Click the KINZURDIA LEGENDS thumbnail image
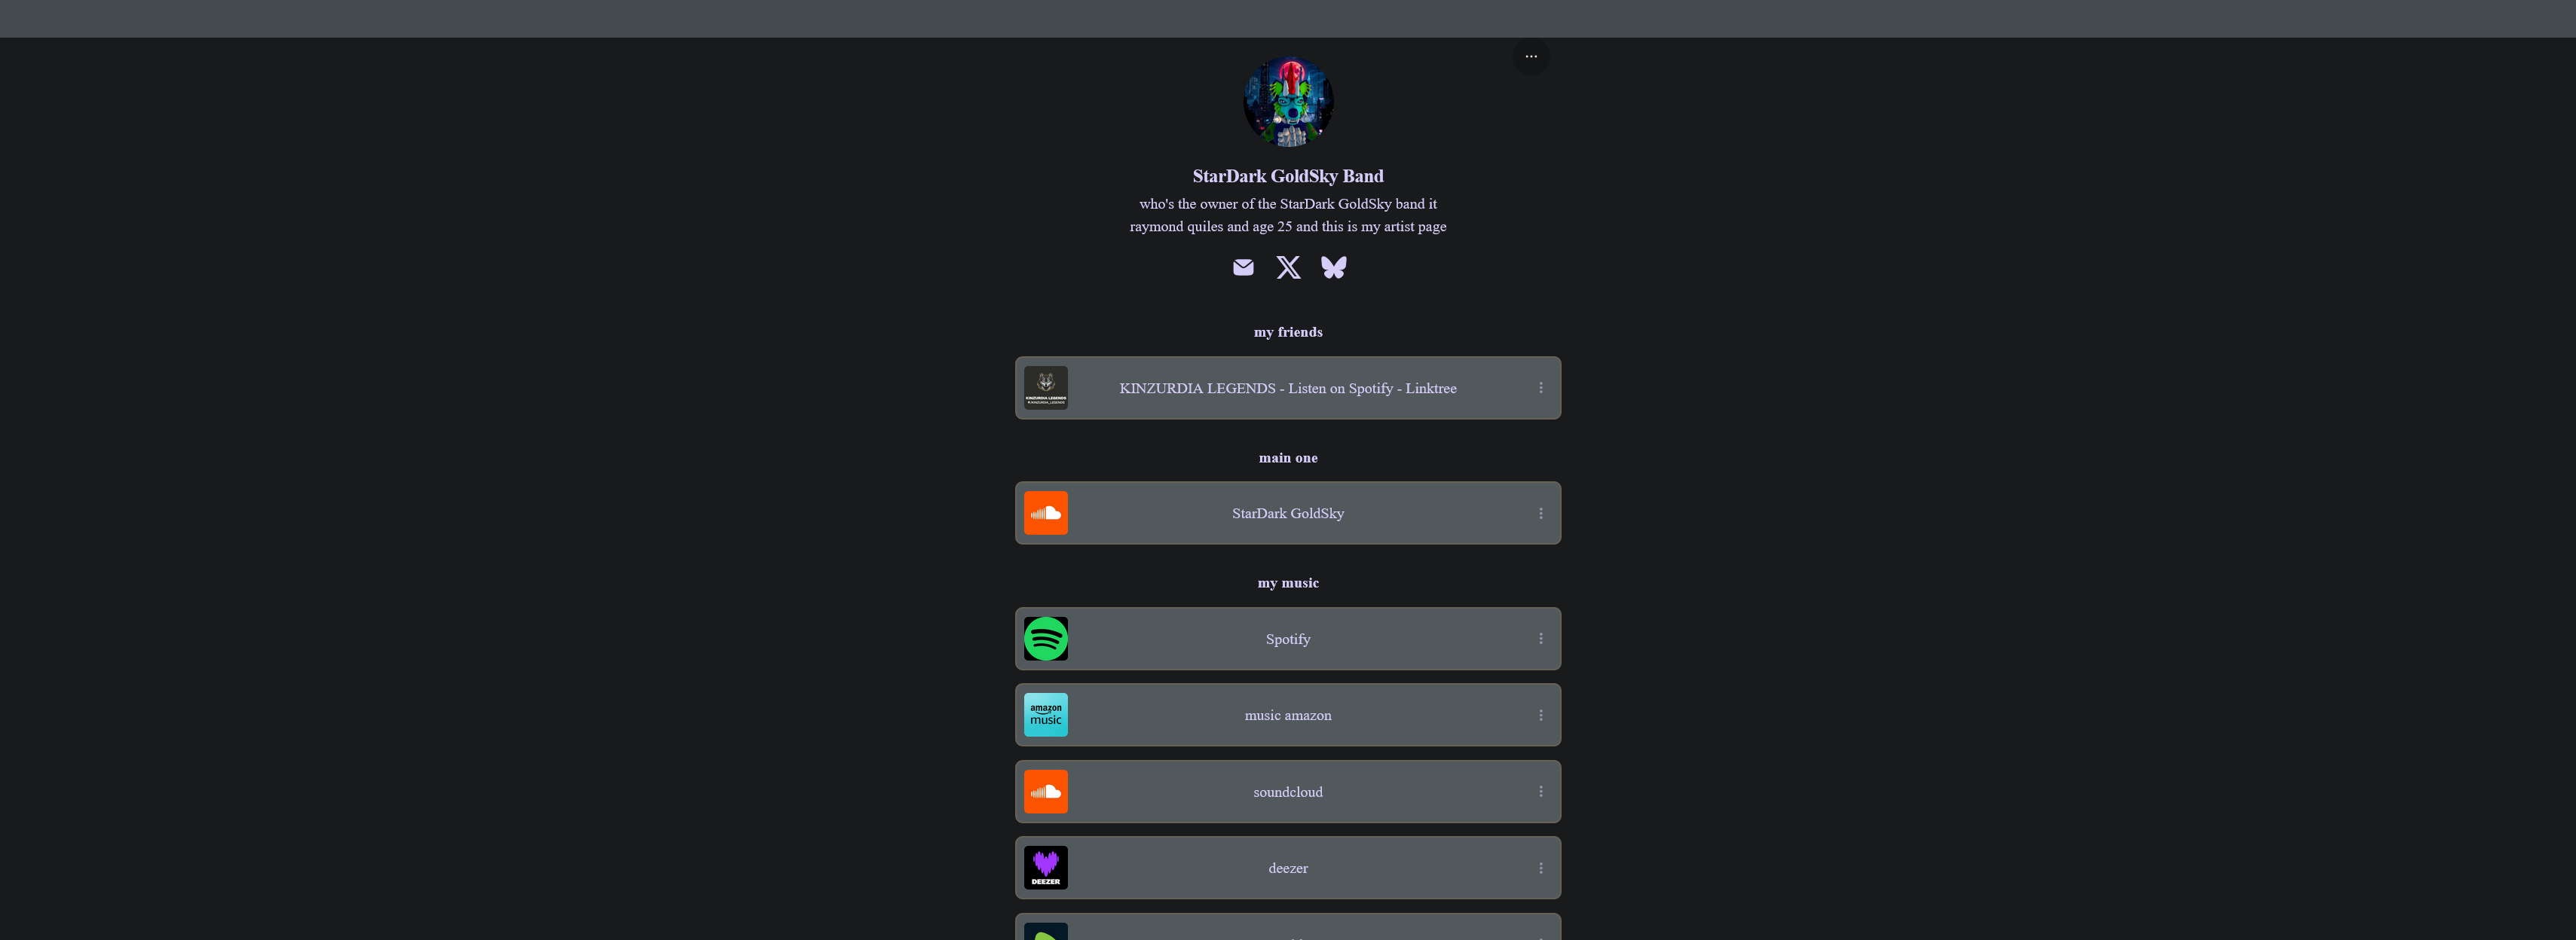This screenshot has height=940, width=2576. (1045, 388)
